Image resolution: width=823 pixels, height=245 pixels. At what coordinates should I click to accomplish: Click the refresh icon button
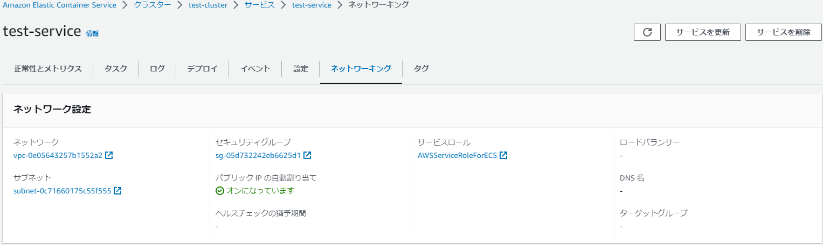(x=647, y=32)
